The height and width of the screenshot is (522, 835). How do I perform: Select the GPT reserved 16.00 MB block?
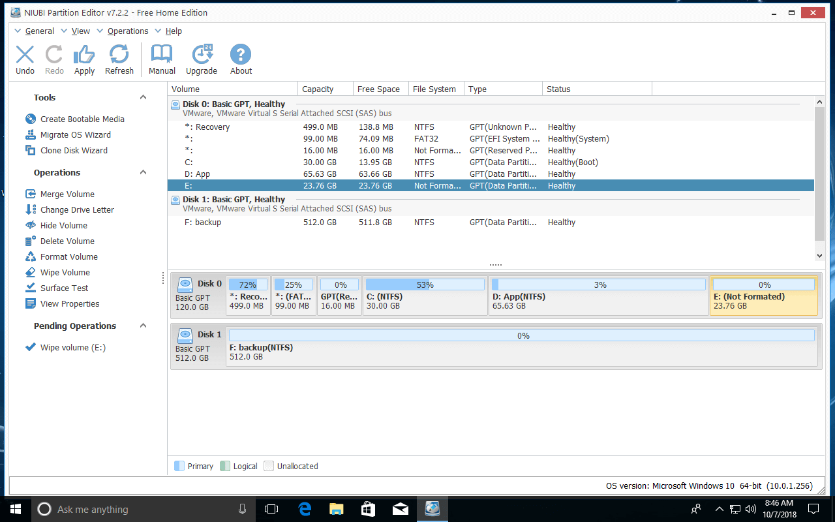click(x=339, y=296)
